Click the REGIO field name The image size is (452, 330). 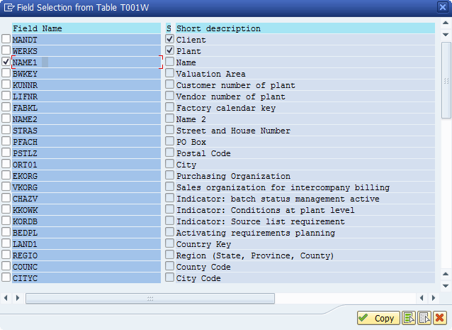25,255
